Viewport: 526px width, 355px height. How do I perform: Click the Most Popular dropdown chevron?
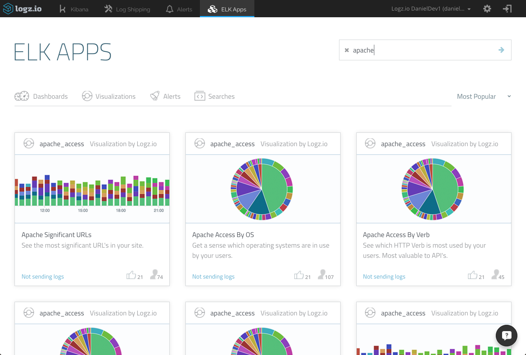click(509, 96)
